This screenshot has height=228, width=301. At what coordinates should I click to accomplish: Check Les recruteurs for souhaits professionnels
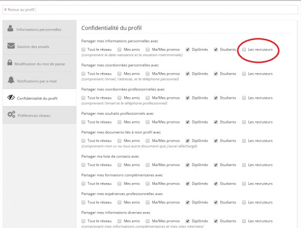pos(244,122)
